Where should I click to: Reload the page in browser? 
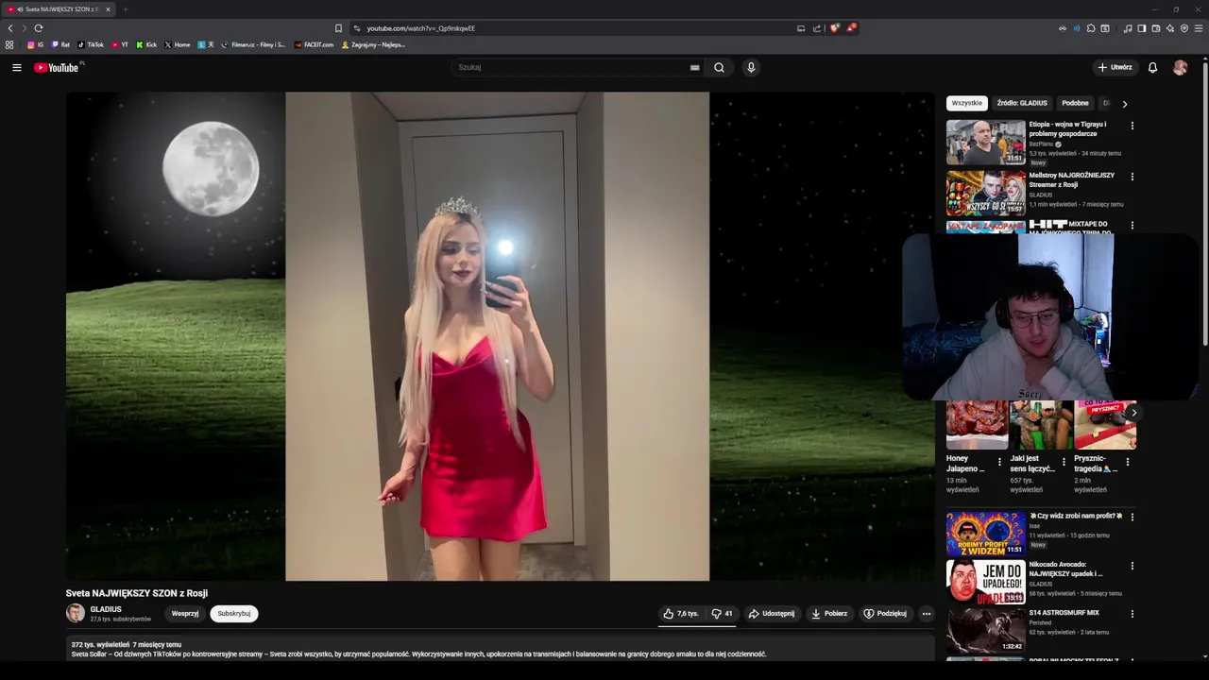pyautogui.click(x=39, y=28)
